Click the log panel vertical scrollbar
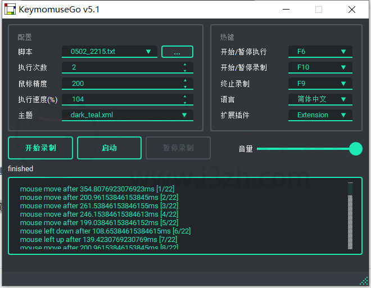Screen dimensions: 371x288 (350, 216)
